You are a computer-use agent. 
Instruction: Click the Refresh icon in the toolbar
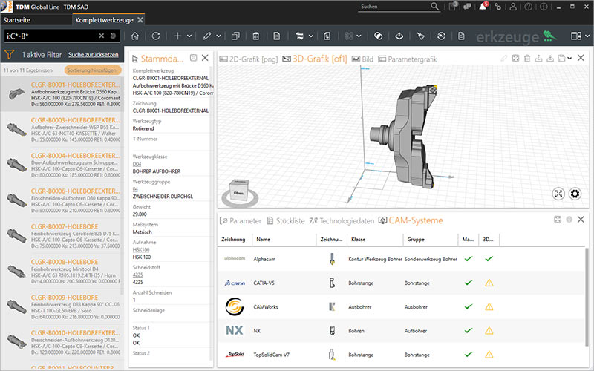pos(156,36)
